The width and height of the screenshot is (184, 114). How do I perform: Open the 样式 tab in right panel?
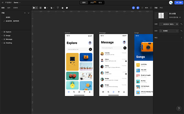click(x=161, y=8)
